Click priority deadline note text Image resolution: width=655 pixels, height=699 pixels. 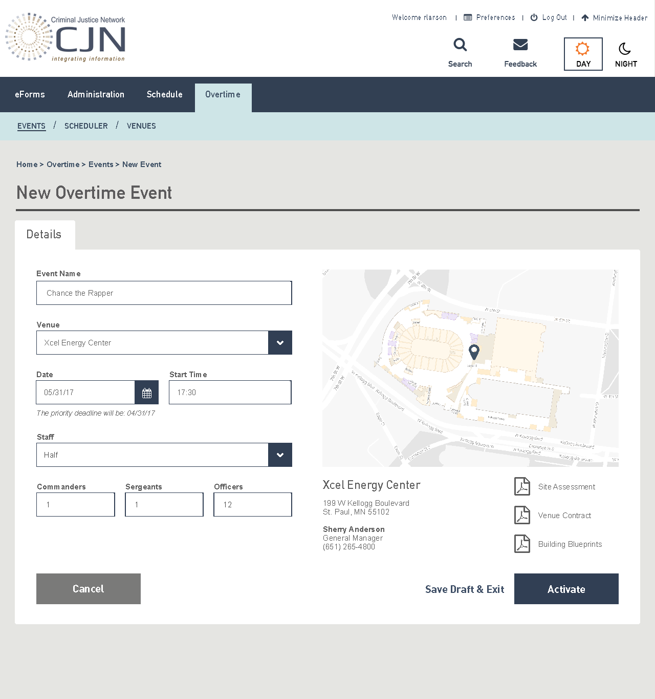(96, 413)
